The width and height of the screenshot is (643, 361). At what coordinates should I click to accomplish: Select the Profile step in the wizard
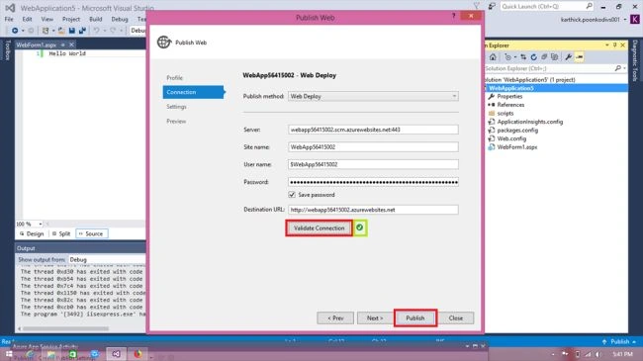pyautogui.click(x=175, y=77)
